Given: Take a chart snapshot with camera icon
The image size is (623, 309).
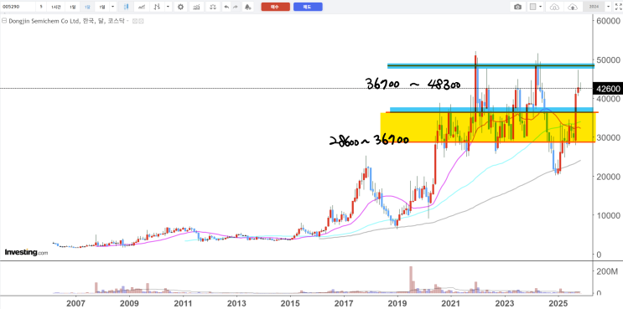Looking at the screenshot, I should [x=517, y=7].
